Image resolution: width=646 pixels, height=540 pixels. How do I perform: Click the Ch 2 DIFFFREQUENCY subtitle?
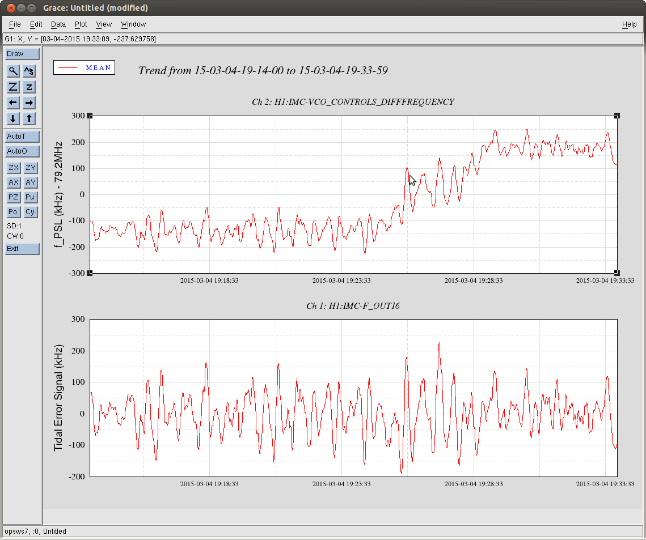point(353,102)
